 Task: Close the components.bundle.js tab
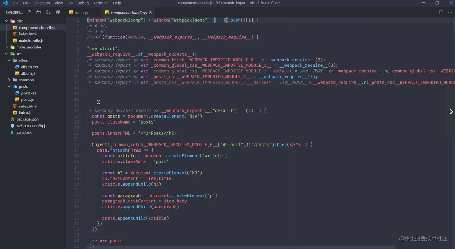150,12
